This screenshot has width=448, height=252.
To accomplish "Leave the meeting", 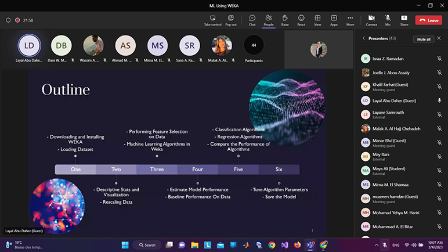I will tap(429, 20).
